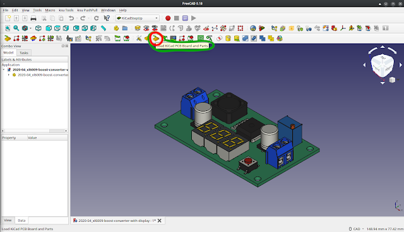Create a Part with the yellow blocks icon

[x=116, y=28]
